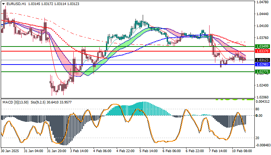Select the black 1.03123 current price label
271x155 pixels.
click(x=262, y=60)
